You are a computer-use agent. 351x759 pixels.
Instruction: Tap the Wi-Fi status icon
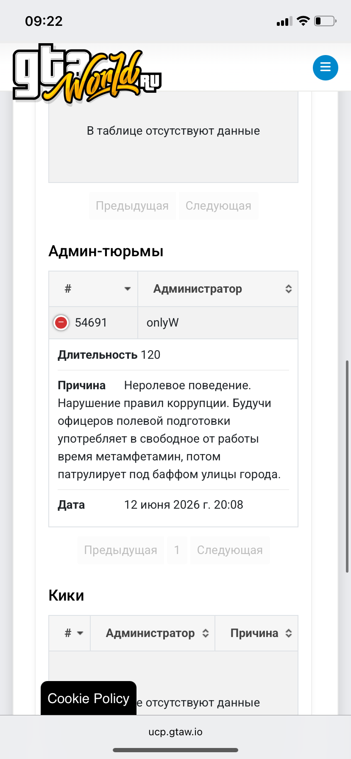click(303, 21)
